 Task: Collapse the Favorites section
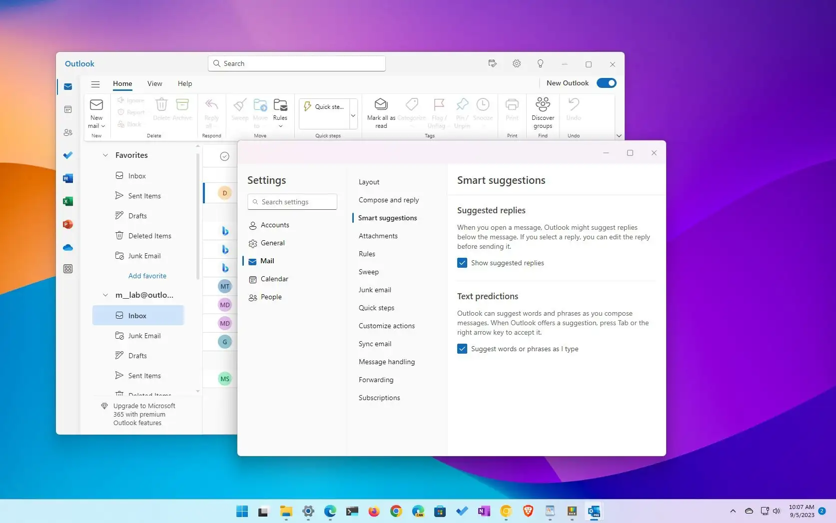(x=105, y=155)
